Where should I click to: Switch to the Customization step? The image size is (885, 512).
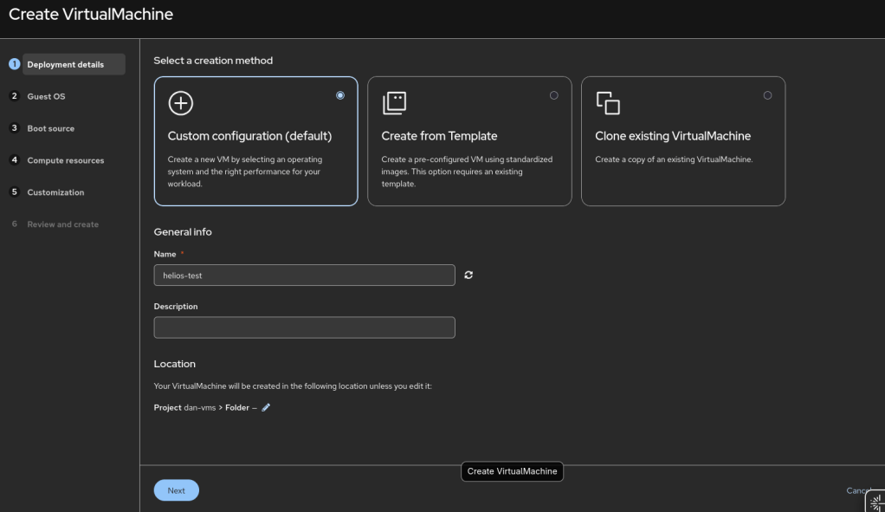pyautogui.click(x=55, y=192)
